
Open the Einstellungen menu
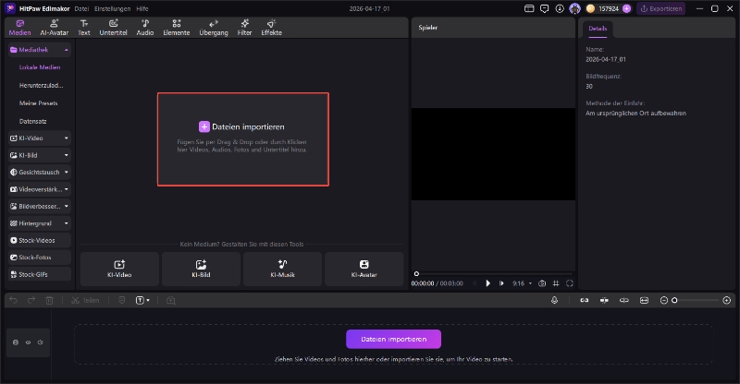(x=113, y=8)
